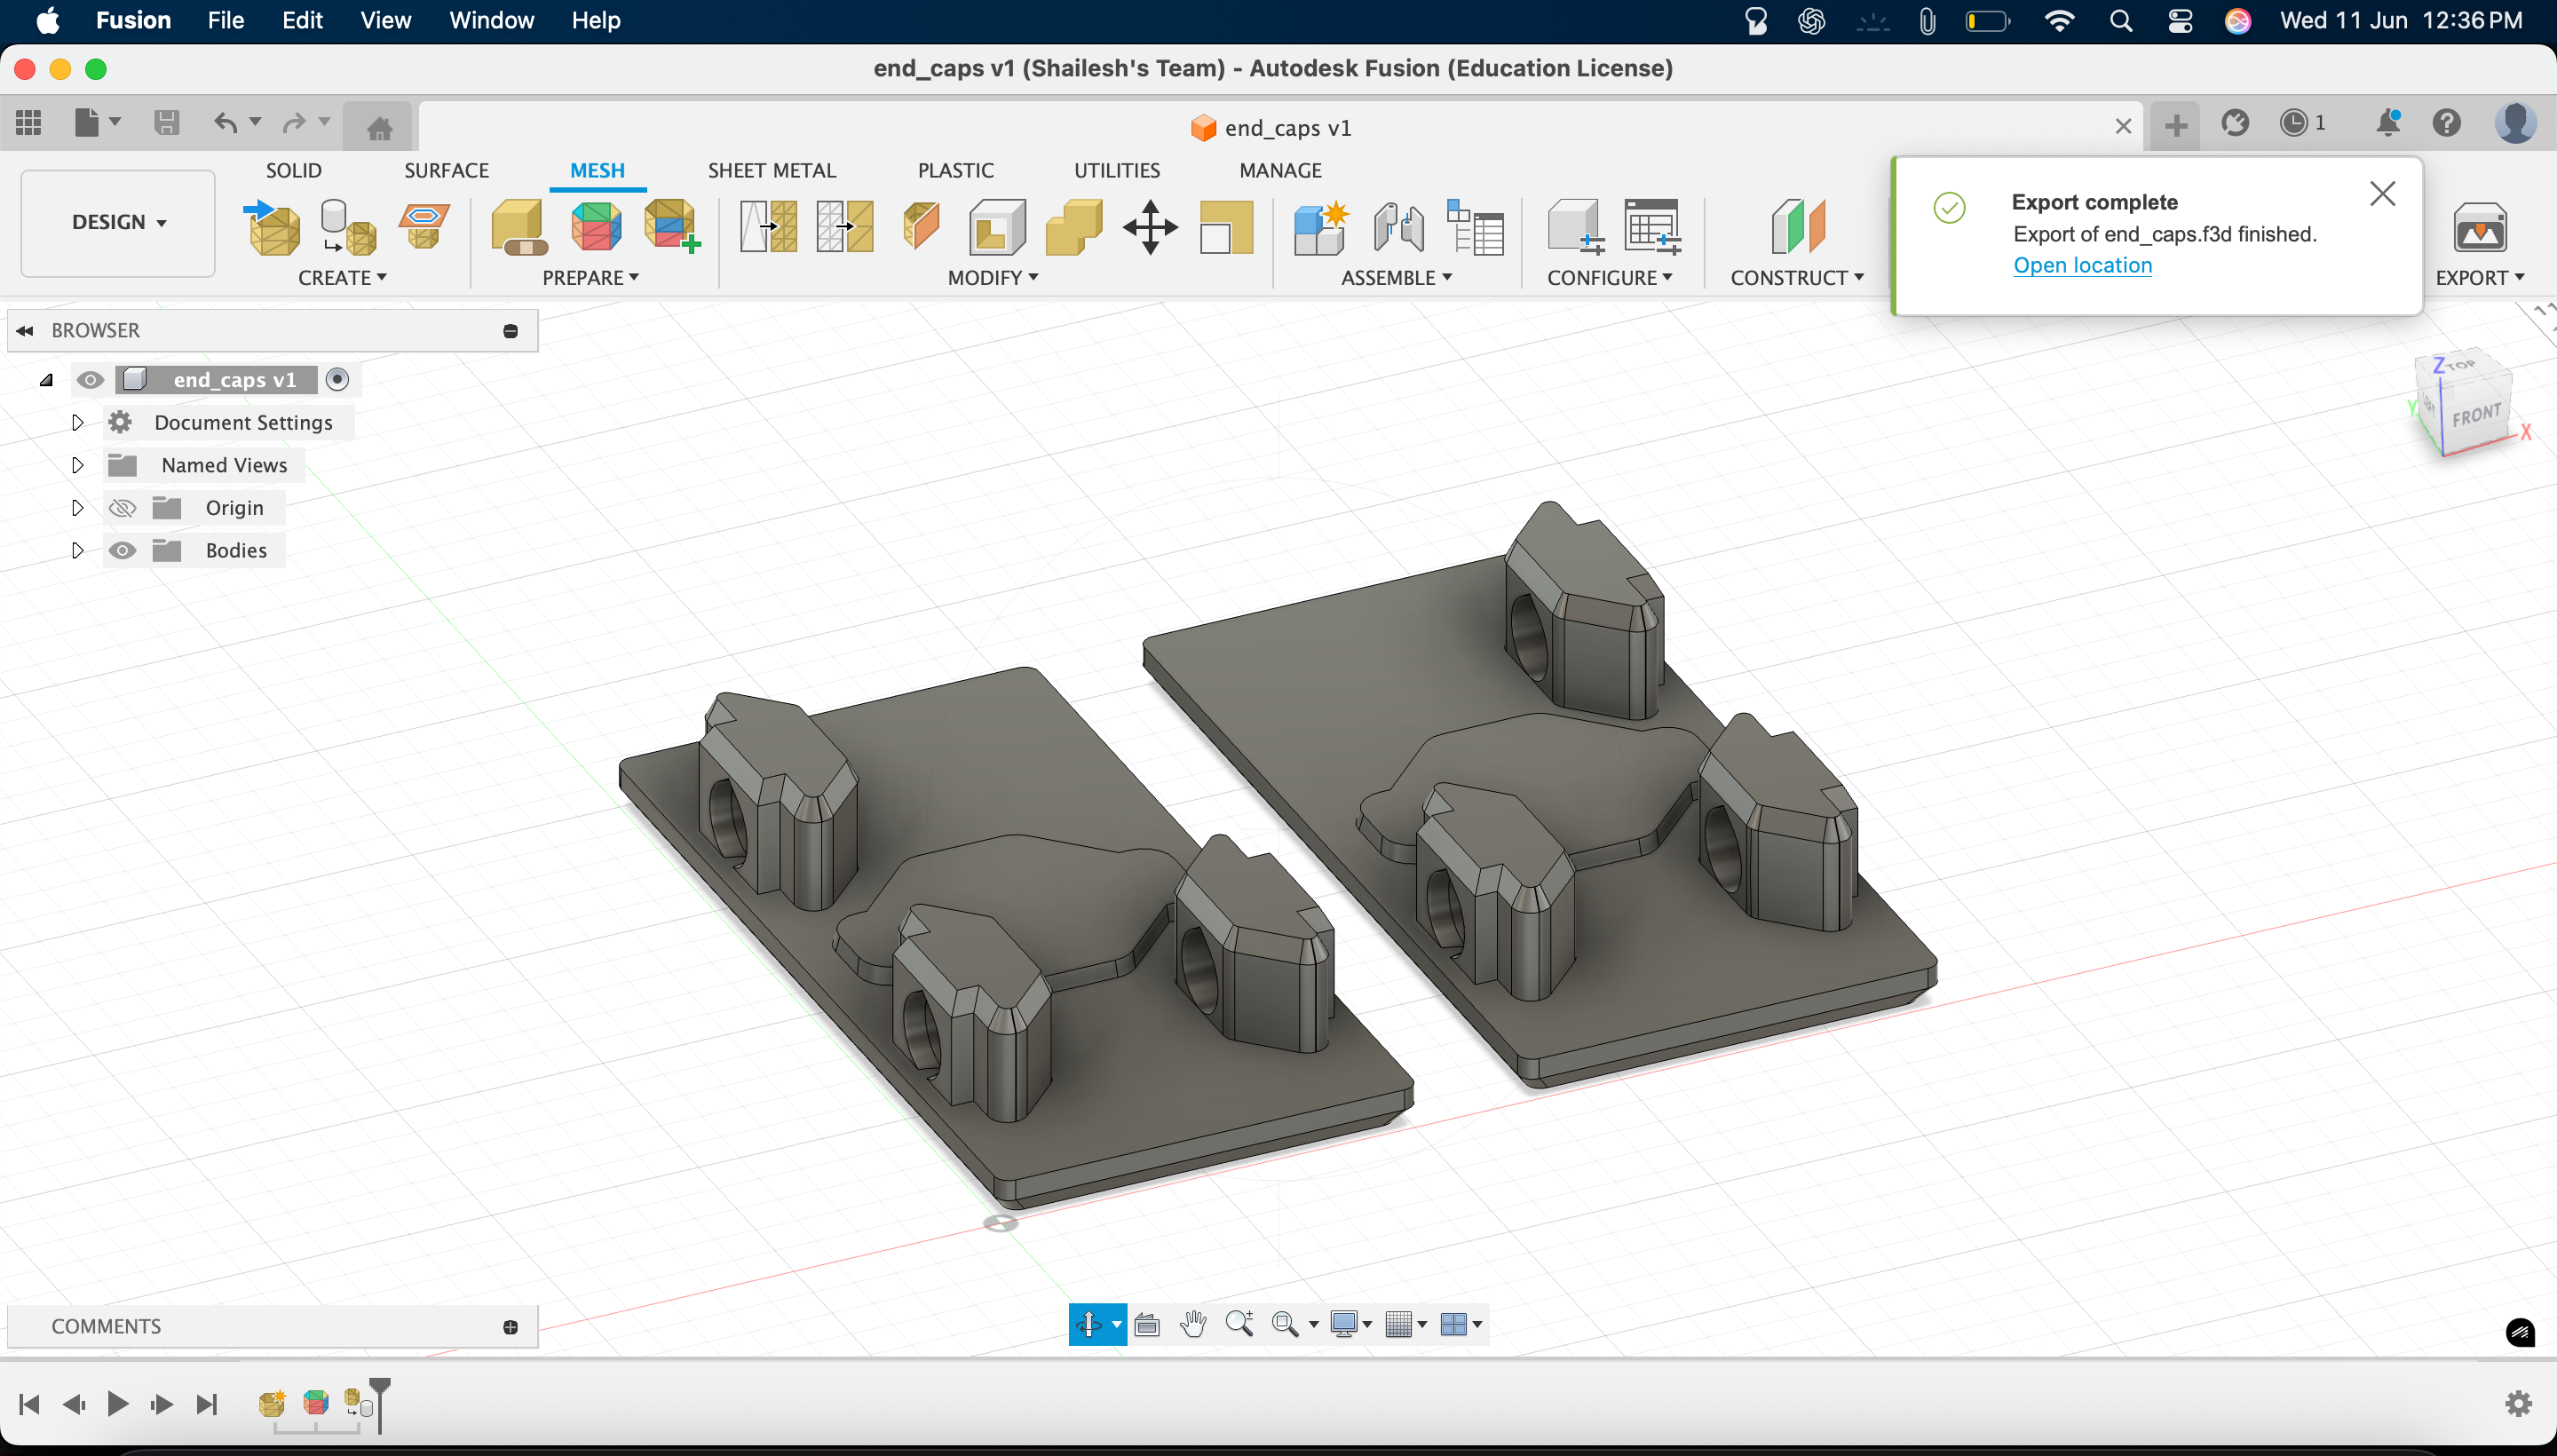
Task: Open the DESIGN workspace dropdown
Action: (x=118, y=222)
